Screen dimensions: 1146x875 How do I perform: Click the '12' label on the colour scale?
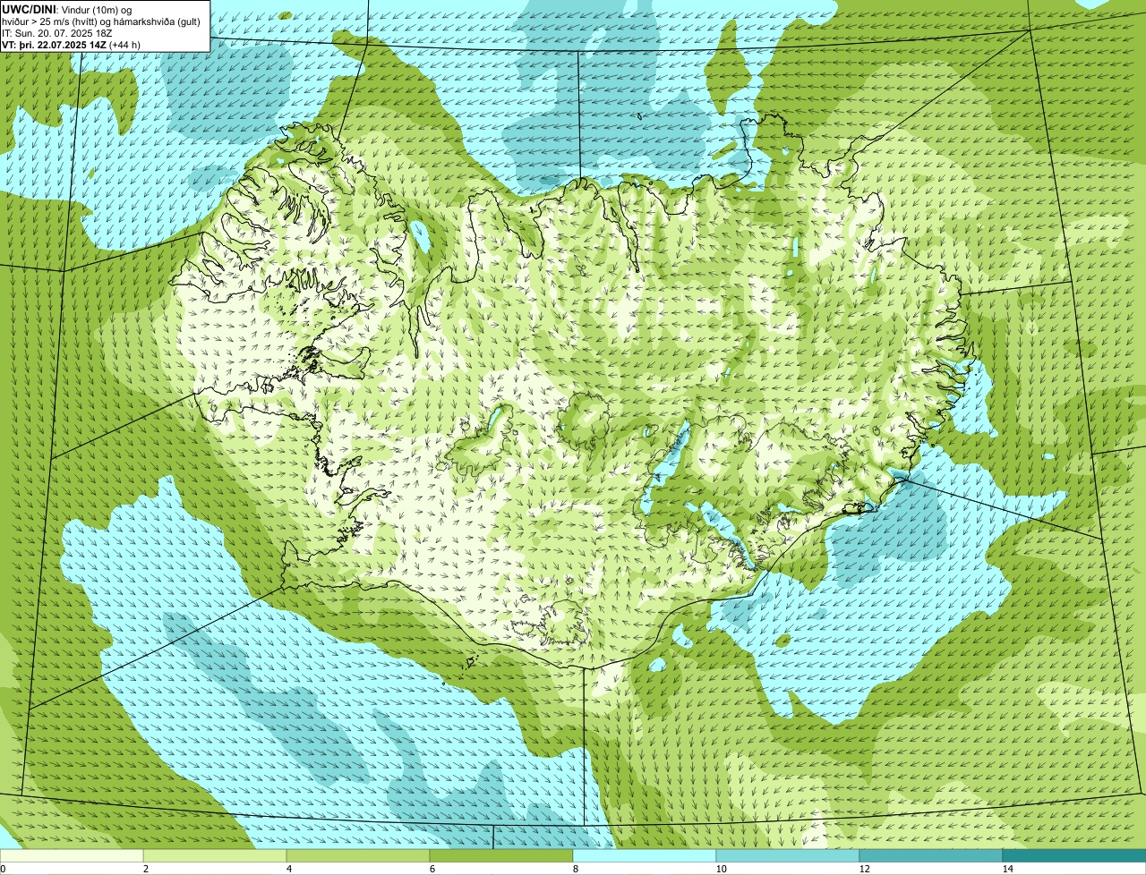coord(864,869)
